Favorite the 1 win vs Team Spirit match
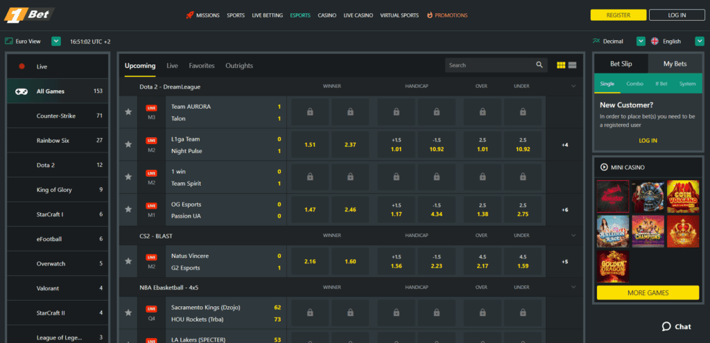The image size is (710, 343). pos(128,177)
